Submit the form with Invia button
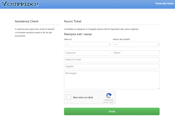The height and width of the screenshot is (117, 175). [x=112, y=112]
